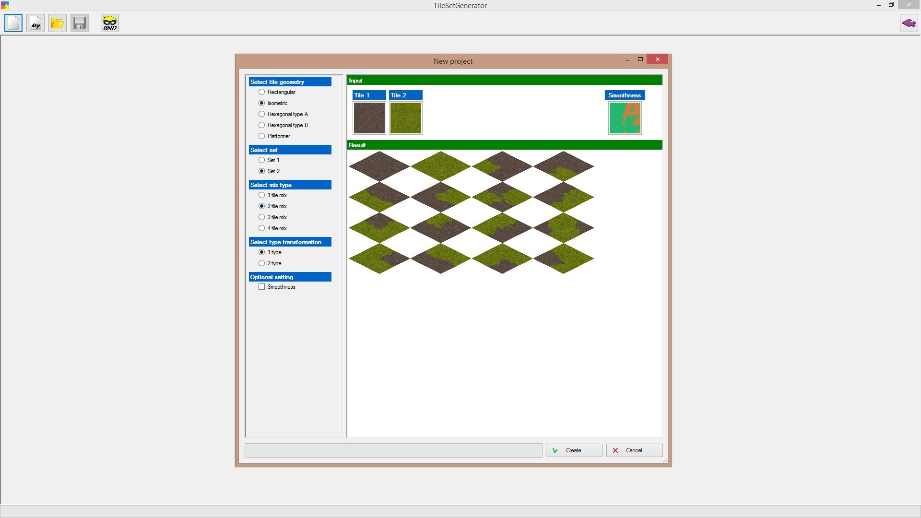Select Rectangular tile geometry
The height and width of the screenshot is (518, 921).
pos(262,92)
